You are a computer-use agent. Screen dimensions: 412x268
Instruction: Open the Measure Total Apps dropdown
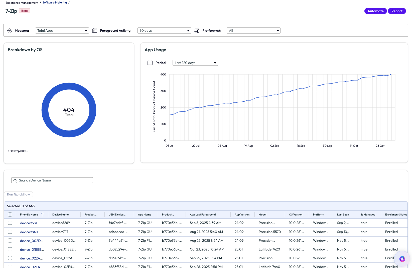(62, 30)
